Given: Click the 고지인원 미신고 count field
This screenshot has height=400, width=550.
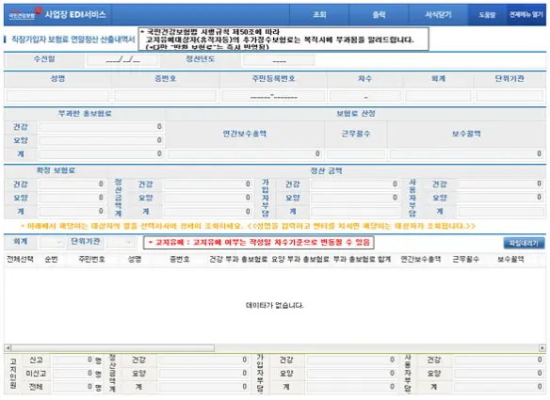Looking at the screenshot, I should tap(73, 374).
